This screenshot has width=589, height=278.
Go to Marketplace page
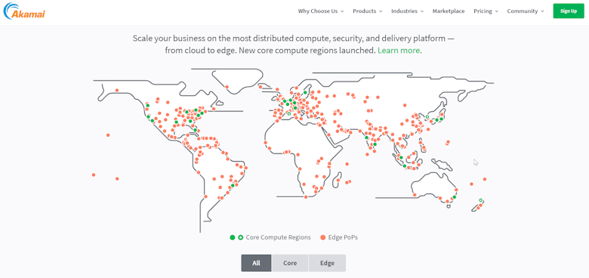[x=449, y=11]
